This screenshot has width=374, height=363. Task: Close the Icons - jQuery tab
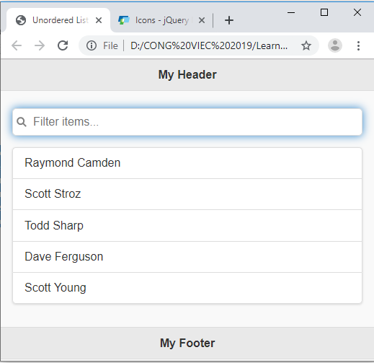click(x=202, y=20)
